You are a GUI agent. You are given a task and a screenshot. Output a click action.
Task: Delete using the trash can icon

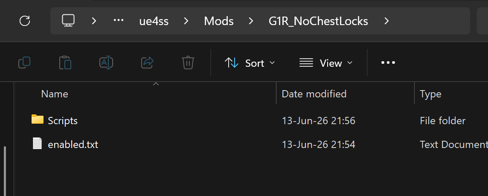(x=188, y=62)
